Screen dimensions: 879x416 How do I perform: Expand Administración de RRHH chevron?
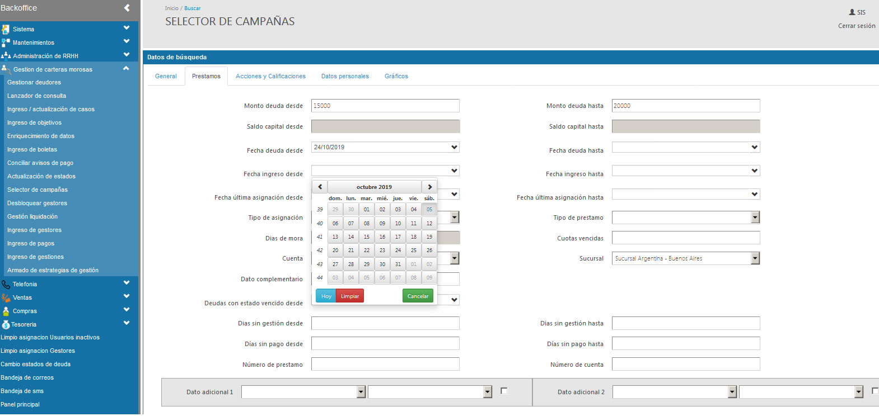tap(127, 54)
